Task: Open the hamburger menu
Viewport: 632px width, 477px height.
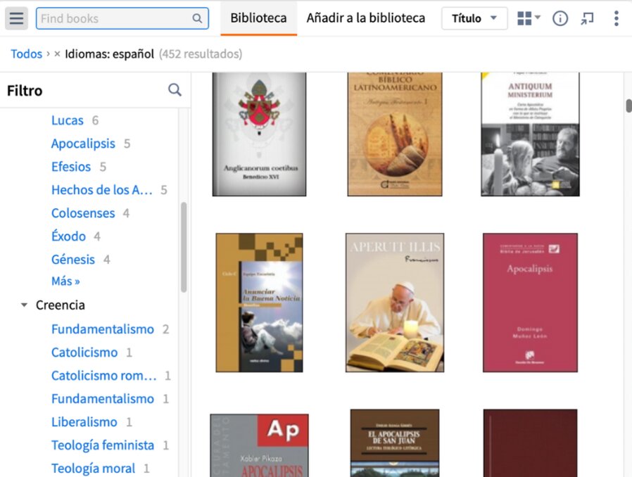Action: pyautogui.click(x=16, y=18)
